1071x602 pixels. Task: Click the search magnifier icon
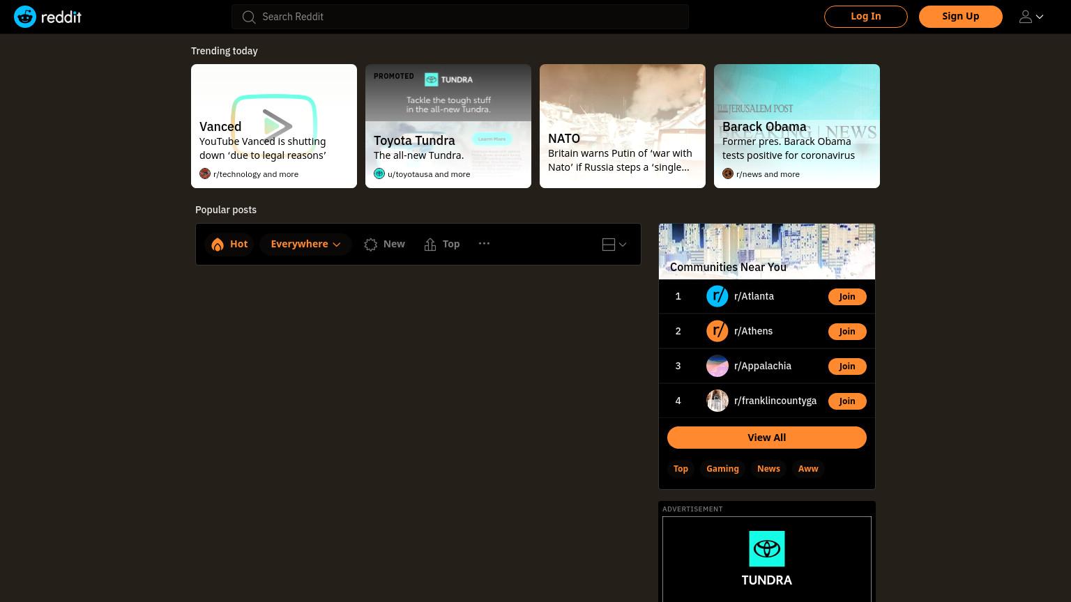[249, 17]
